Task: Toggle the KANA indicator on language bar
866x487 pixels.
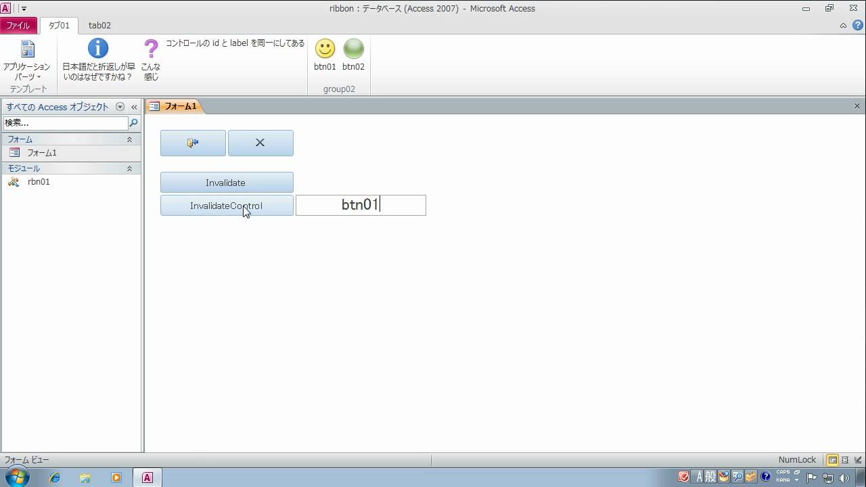Action: click(783, 480)
